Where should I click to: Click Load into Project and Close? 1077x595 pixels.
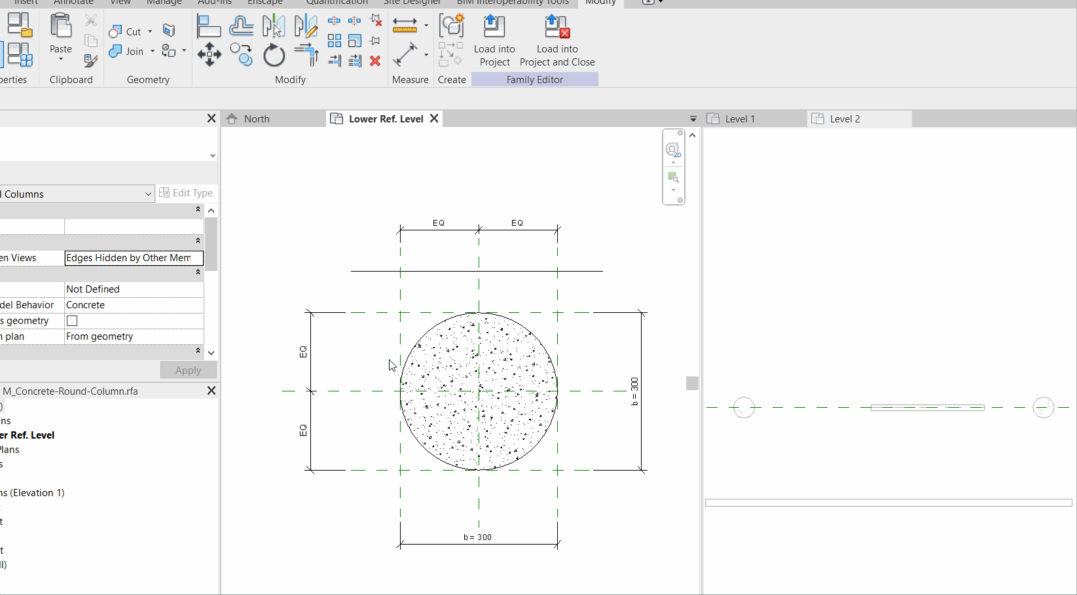pyautogui.click(x=557, y=41)
